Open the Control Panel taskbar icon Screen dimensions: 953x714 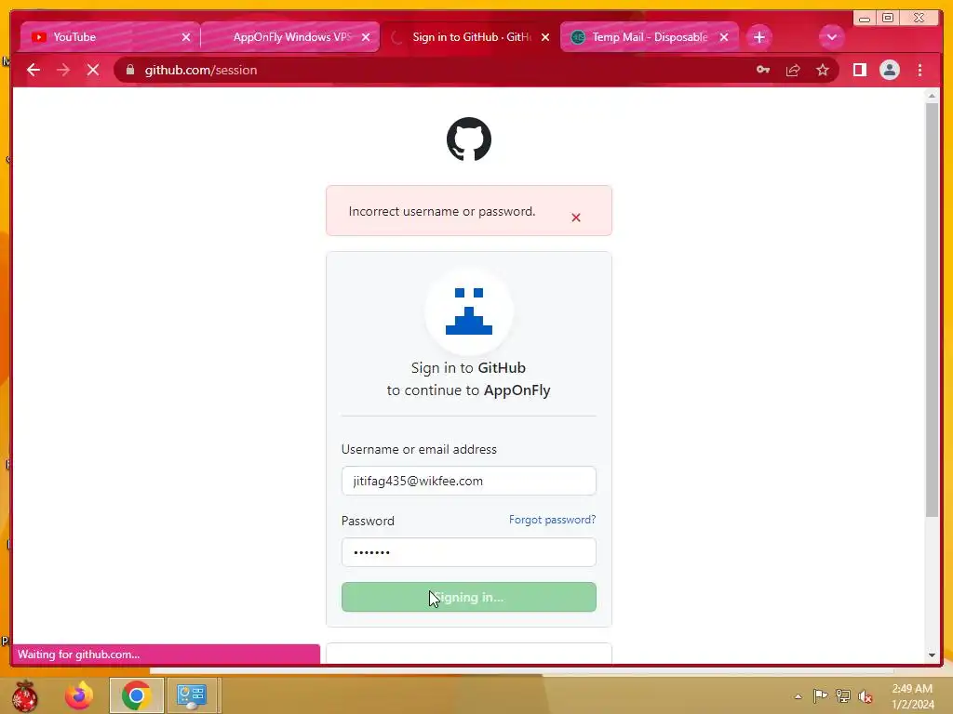(192, 695)
